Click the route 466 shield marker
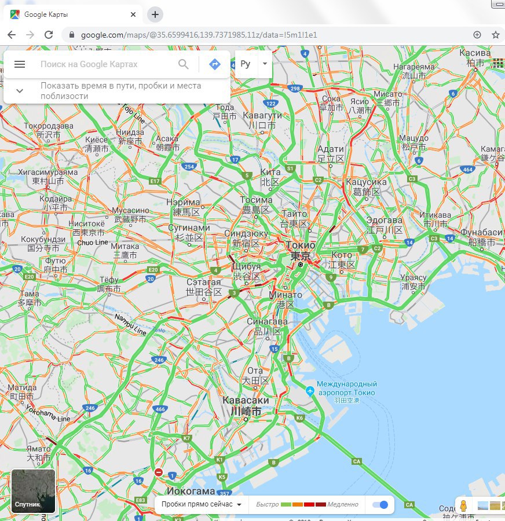505x521 pixels. tap(160, 409)
